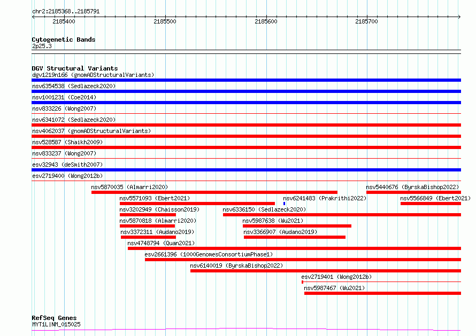Click the nsv4748794 (Quan2021) label

pos(161,243)
